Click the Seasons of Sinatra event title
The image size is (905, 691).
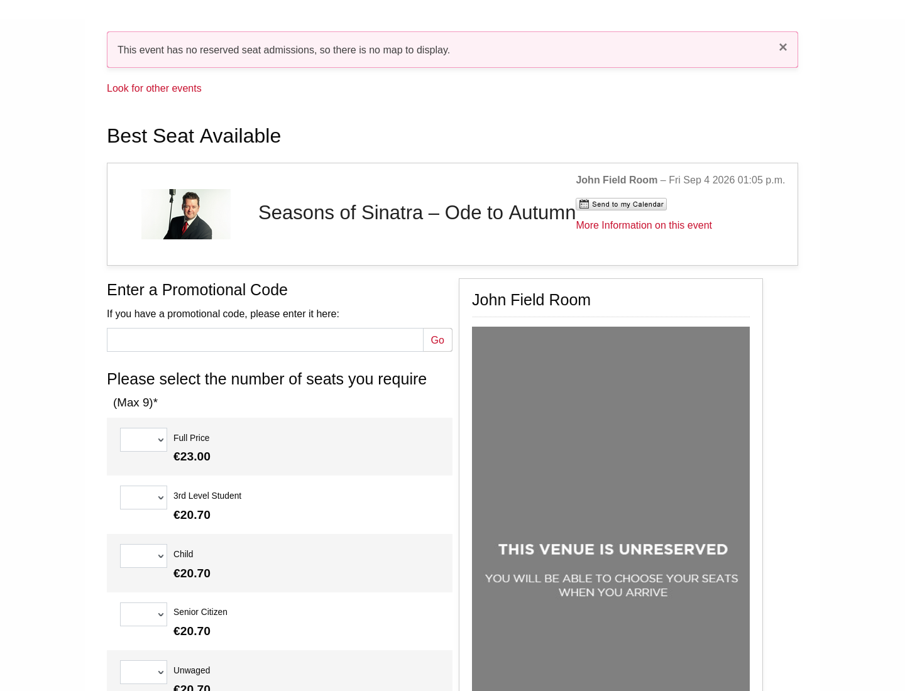pyautogui.click(x=417, y=212)
